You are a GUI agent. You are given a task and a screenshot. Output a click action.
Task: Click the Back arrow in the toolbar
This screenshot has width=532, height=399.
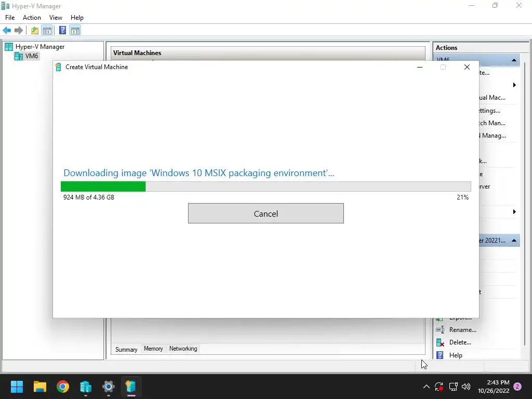pyautogui.click(x=7, y=31)
